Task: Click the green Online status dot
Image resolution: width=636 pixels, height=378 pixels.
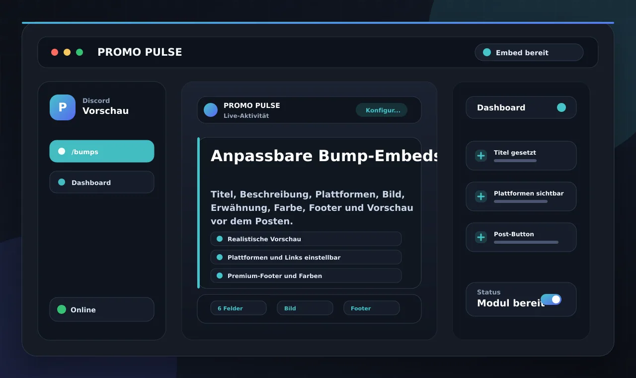Action: coord(62,309)
